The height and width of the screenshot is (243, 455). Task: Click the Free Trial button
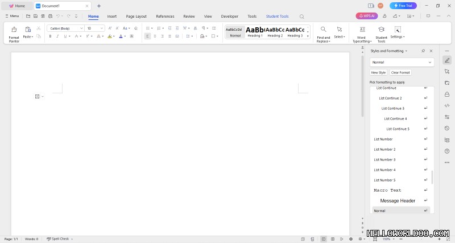[x=403, y=6]
